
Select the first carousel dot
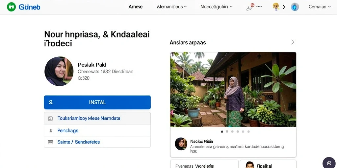[x=222, y=132]
